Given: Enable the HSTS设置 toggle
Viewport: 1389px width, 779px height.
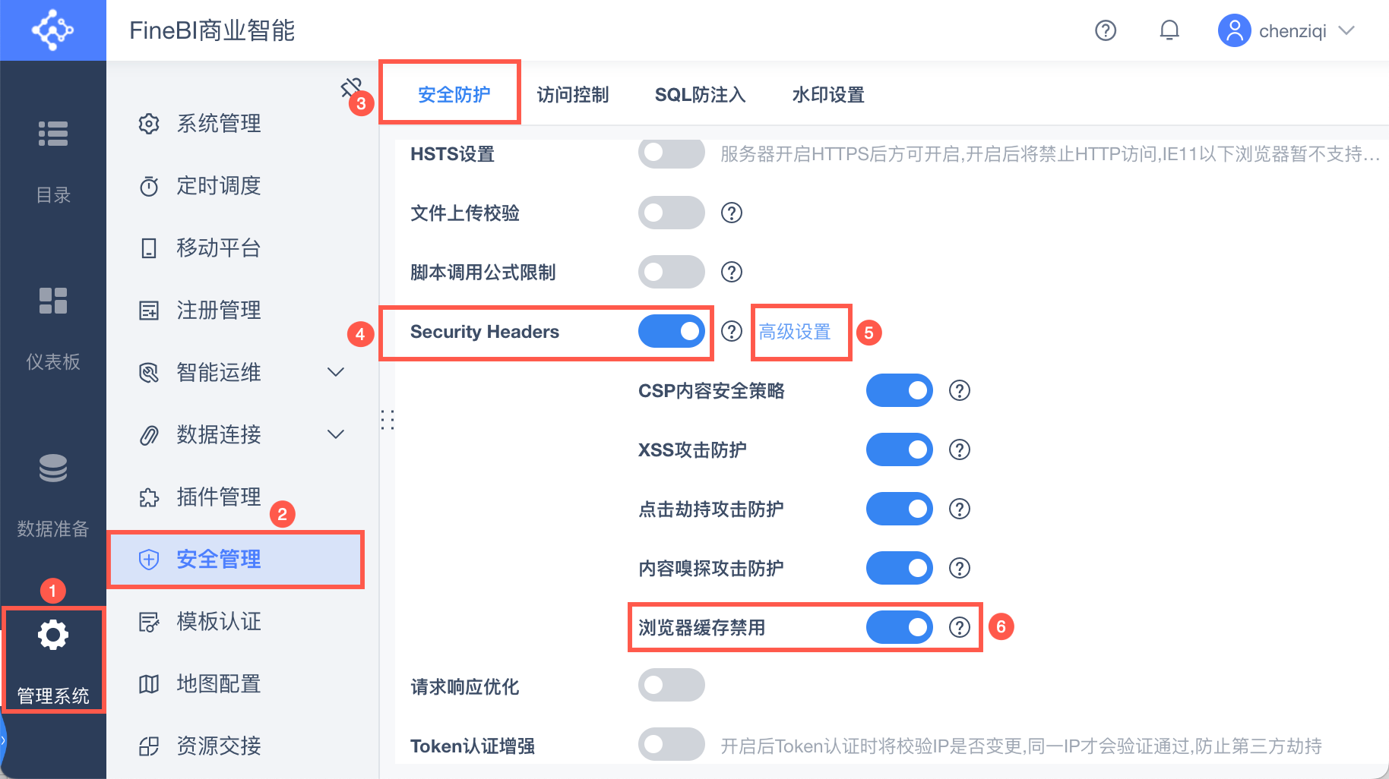Looking at the screenshot, I should (671, 153).
